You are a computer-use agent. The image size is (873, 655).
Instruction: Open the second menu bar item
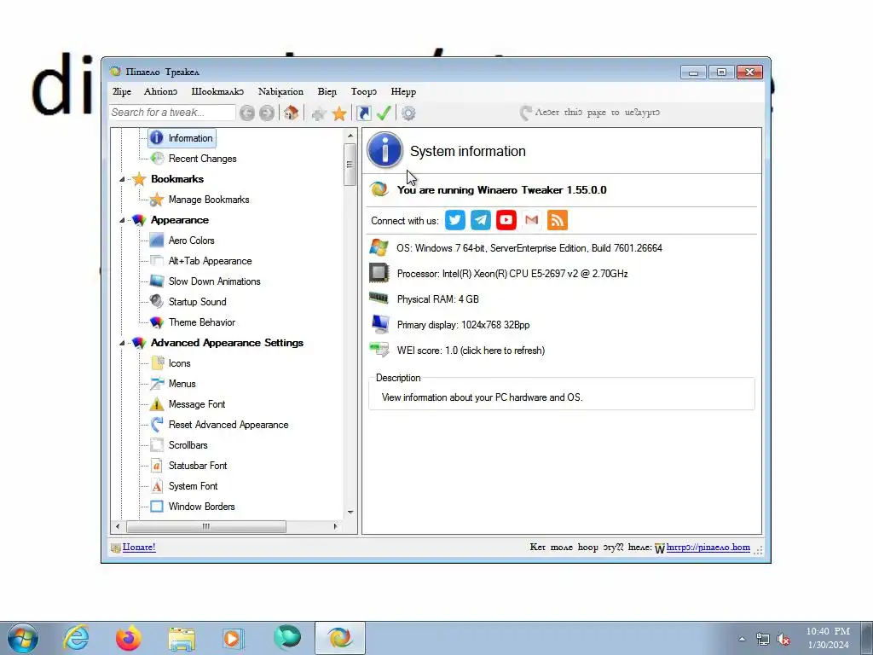[x=160, y=91]
